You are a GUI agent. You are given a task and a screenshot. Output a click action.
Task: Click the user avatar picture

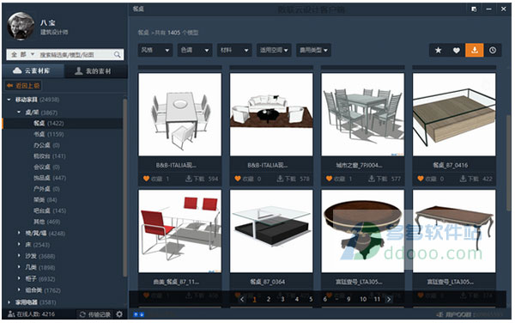pos(21,27)
